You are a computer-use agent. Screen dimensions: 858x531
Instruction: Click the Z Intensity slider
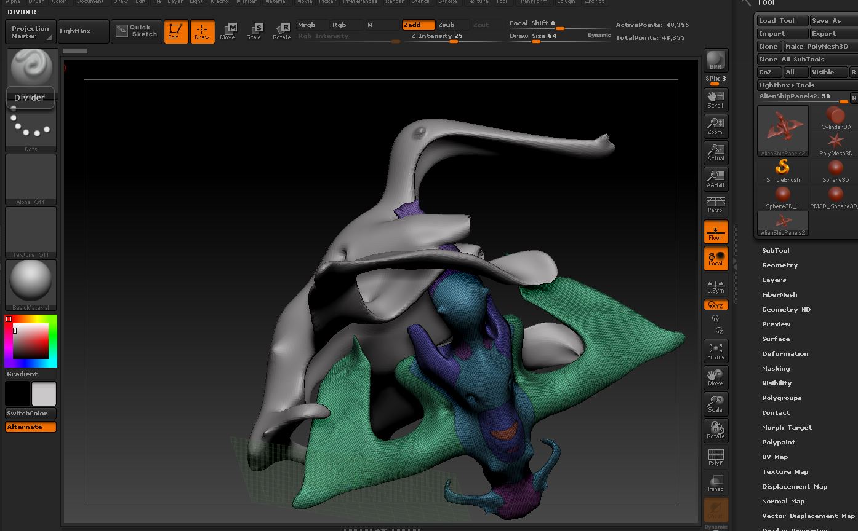tap(454, 37)
